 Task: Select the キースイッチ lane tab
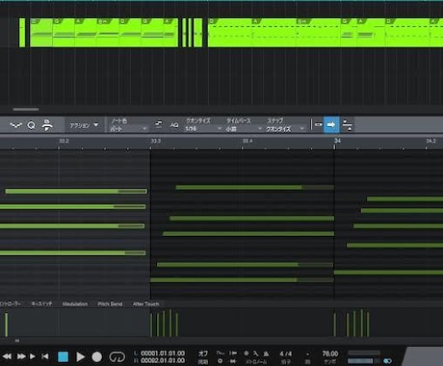coord(41,303)
